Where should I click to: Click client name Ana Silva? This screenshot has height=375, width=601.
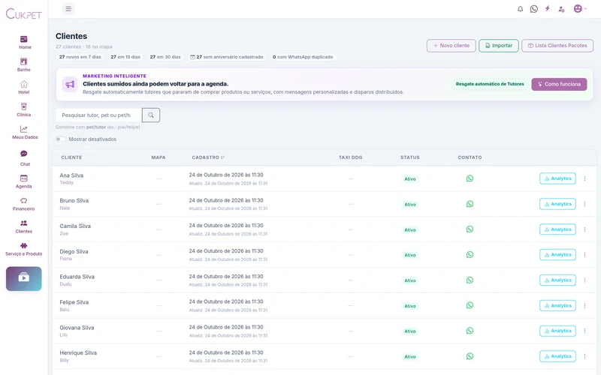71,175
